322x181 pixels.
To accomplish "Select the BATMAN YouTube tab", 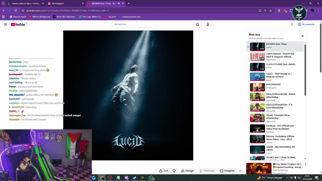I will pos(105,4).
